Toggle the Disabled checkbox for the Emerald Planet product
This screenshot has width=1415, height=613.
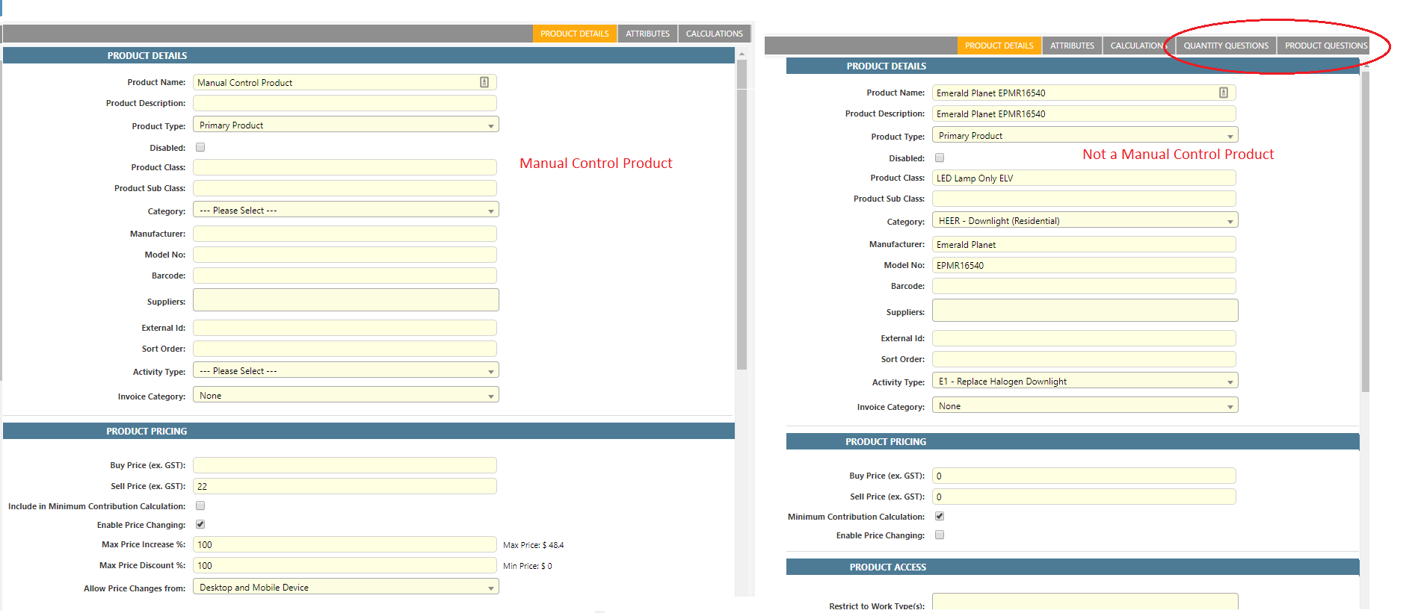[x=940, y=158]
